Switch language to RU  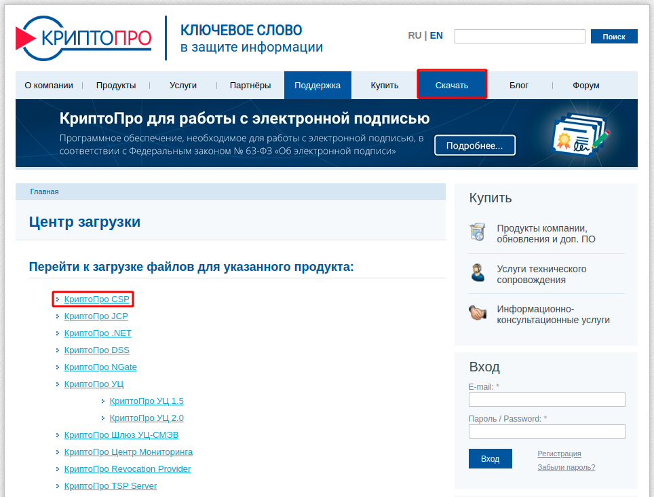pyautogui.click(x=415, y=35)
